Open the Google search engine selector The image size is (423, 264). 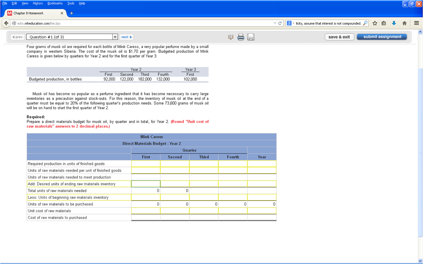(x=290, y=23)
